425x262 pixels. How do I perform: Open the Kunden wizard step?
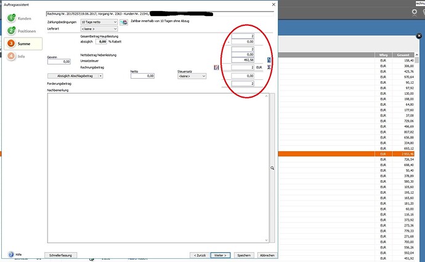[20, 18]
